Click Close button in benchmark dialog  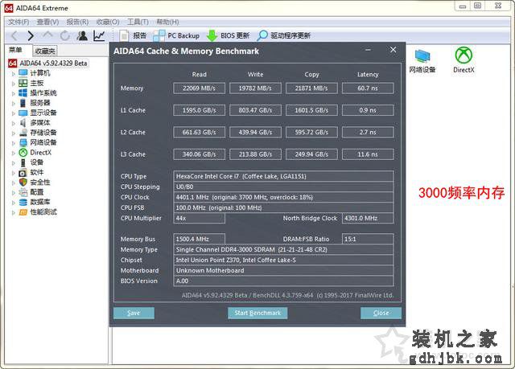click(x=381, y=313)
